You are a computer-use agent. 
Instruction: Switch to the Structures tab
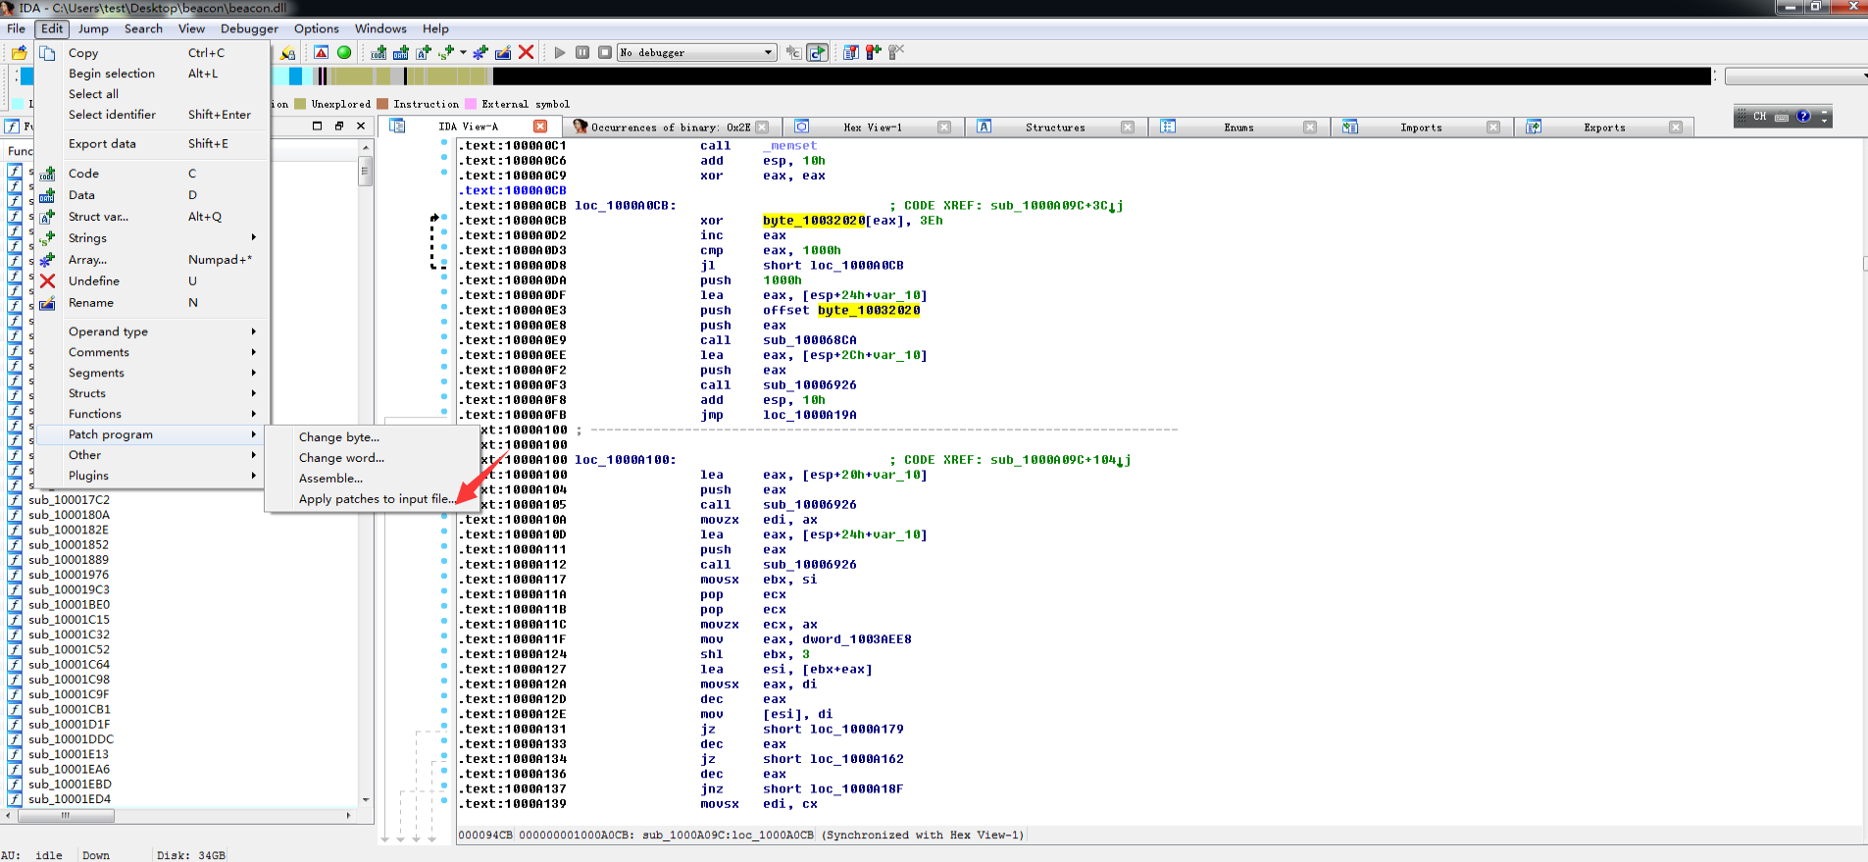[x=1055, y=127]
